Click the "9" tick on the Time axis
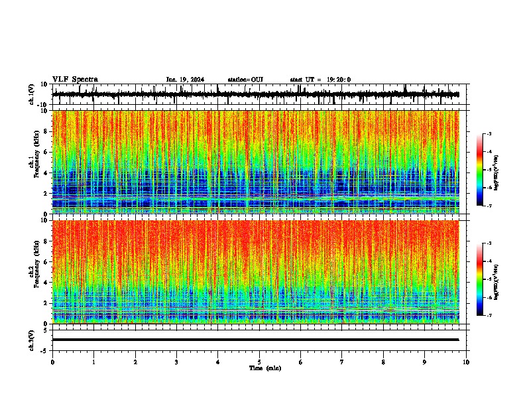 click(x=424, y=362)
